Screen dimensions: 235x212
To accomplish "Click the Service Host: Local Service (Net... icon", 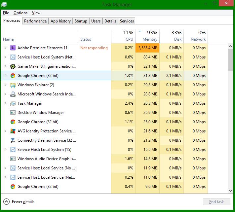I will [x=13, y=177].
